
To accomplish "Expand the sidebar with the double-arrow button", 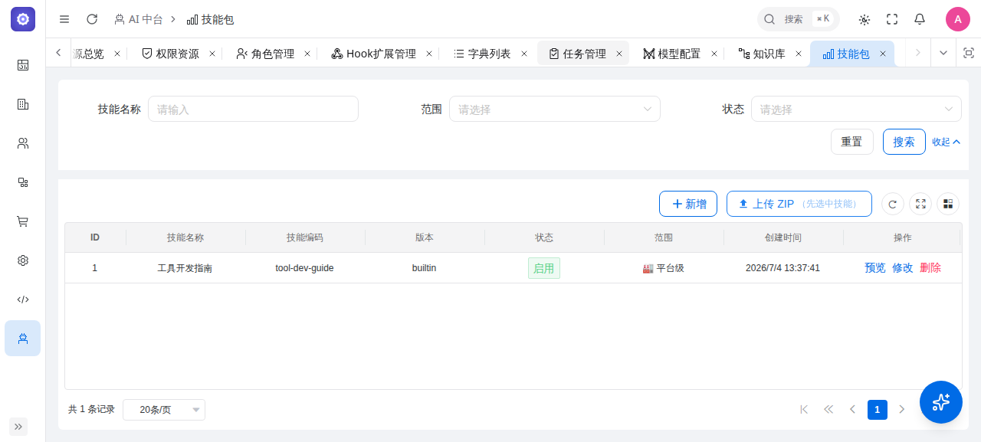I will coord(18,427).
